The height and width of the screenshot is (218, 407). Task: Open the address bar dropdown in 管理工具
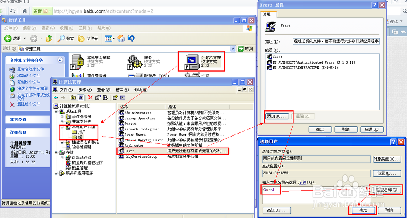(x=232, y=48)
